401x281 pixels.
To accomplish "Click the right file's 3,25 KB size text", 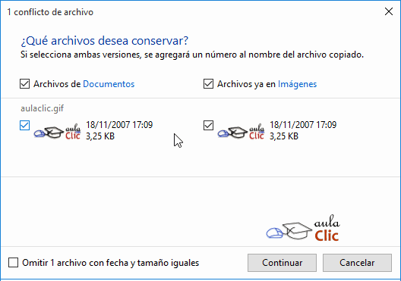I will pyautogui.click(x=284, y=136).
